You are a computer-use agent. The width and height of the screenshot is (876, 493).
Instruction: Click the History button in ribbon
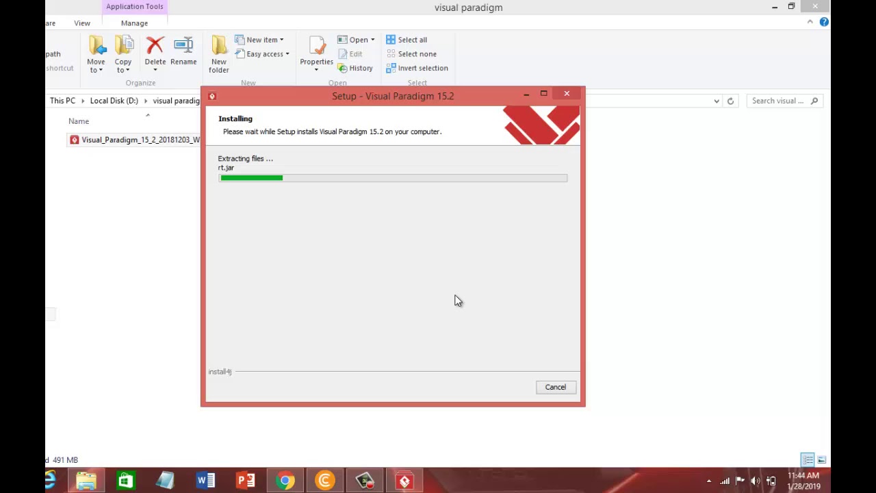pyautogui.click(x=355, y=68)
